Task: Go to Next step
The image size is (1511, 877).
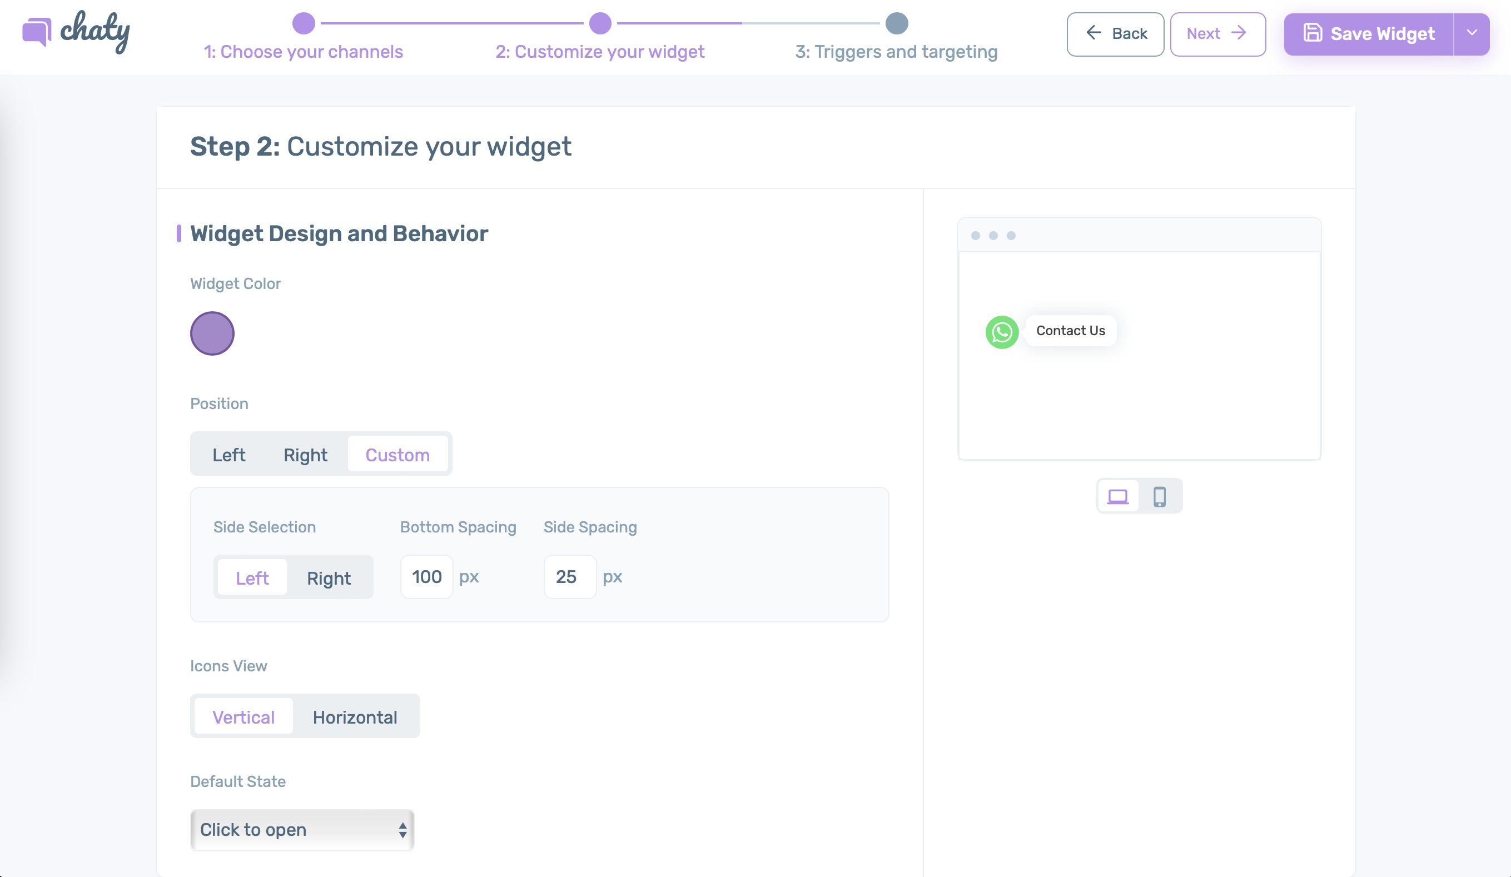Action: pyautogui.click(x=1218, y=33)
